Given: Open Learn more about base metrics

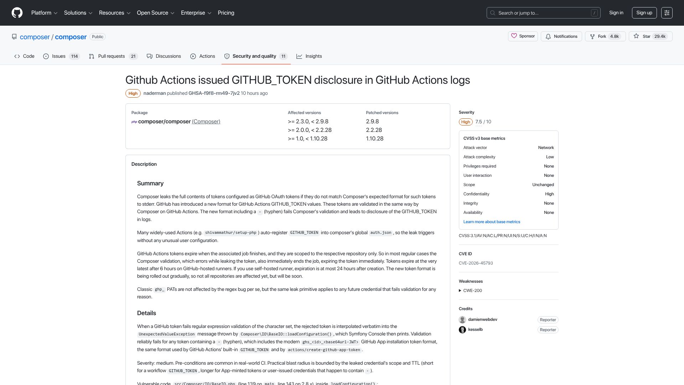Looking at the screenshot, I should point(492,222).
